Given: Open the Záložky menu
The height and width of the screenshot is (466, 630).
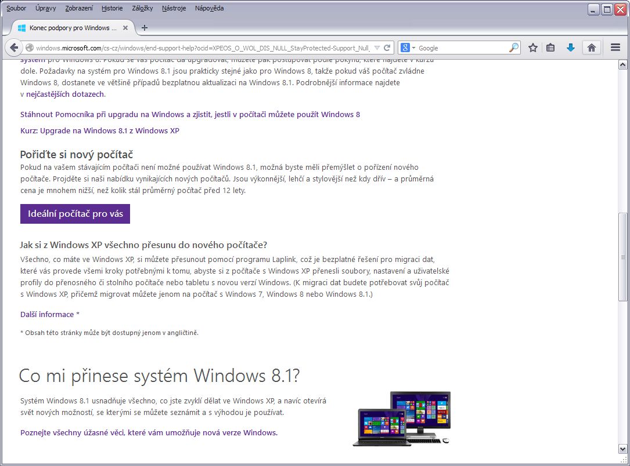Looking at the screenshot, I should (142, 8).
